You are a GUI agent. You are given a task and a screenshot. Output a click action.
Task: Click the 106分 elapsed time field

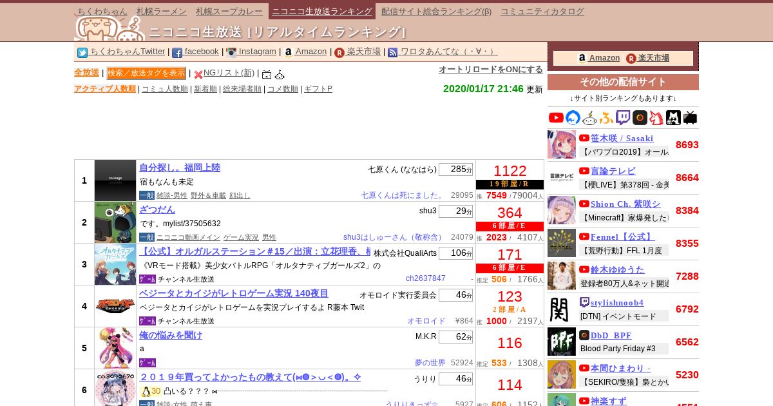(x=455, y=253)
